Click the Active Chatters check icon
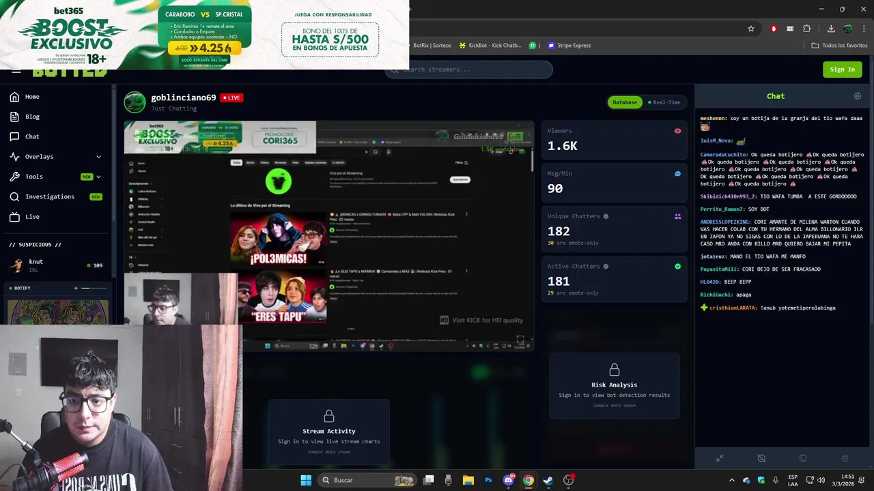 [677, 267]
